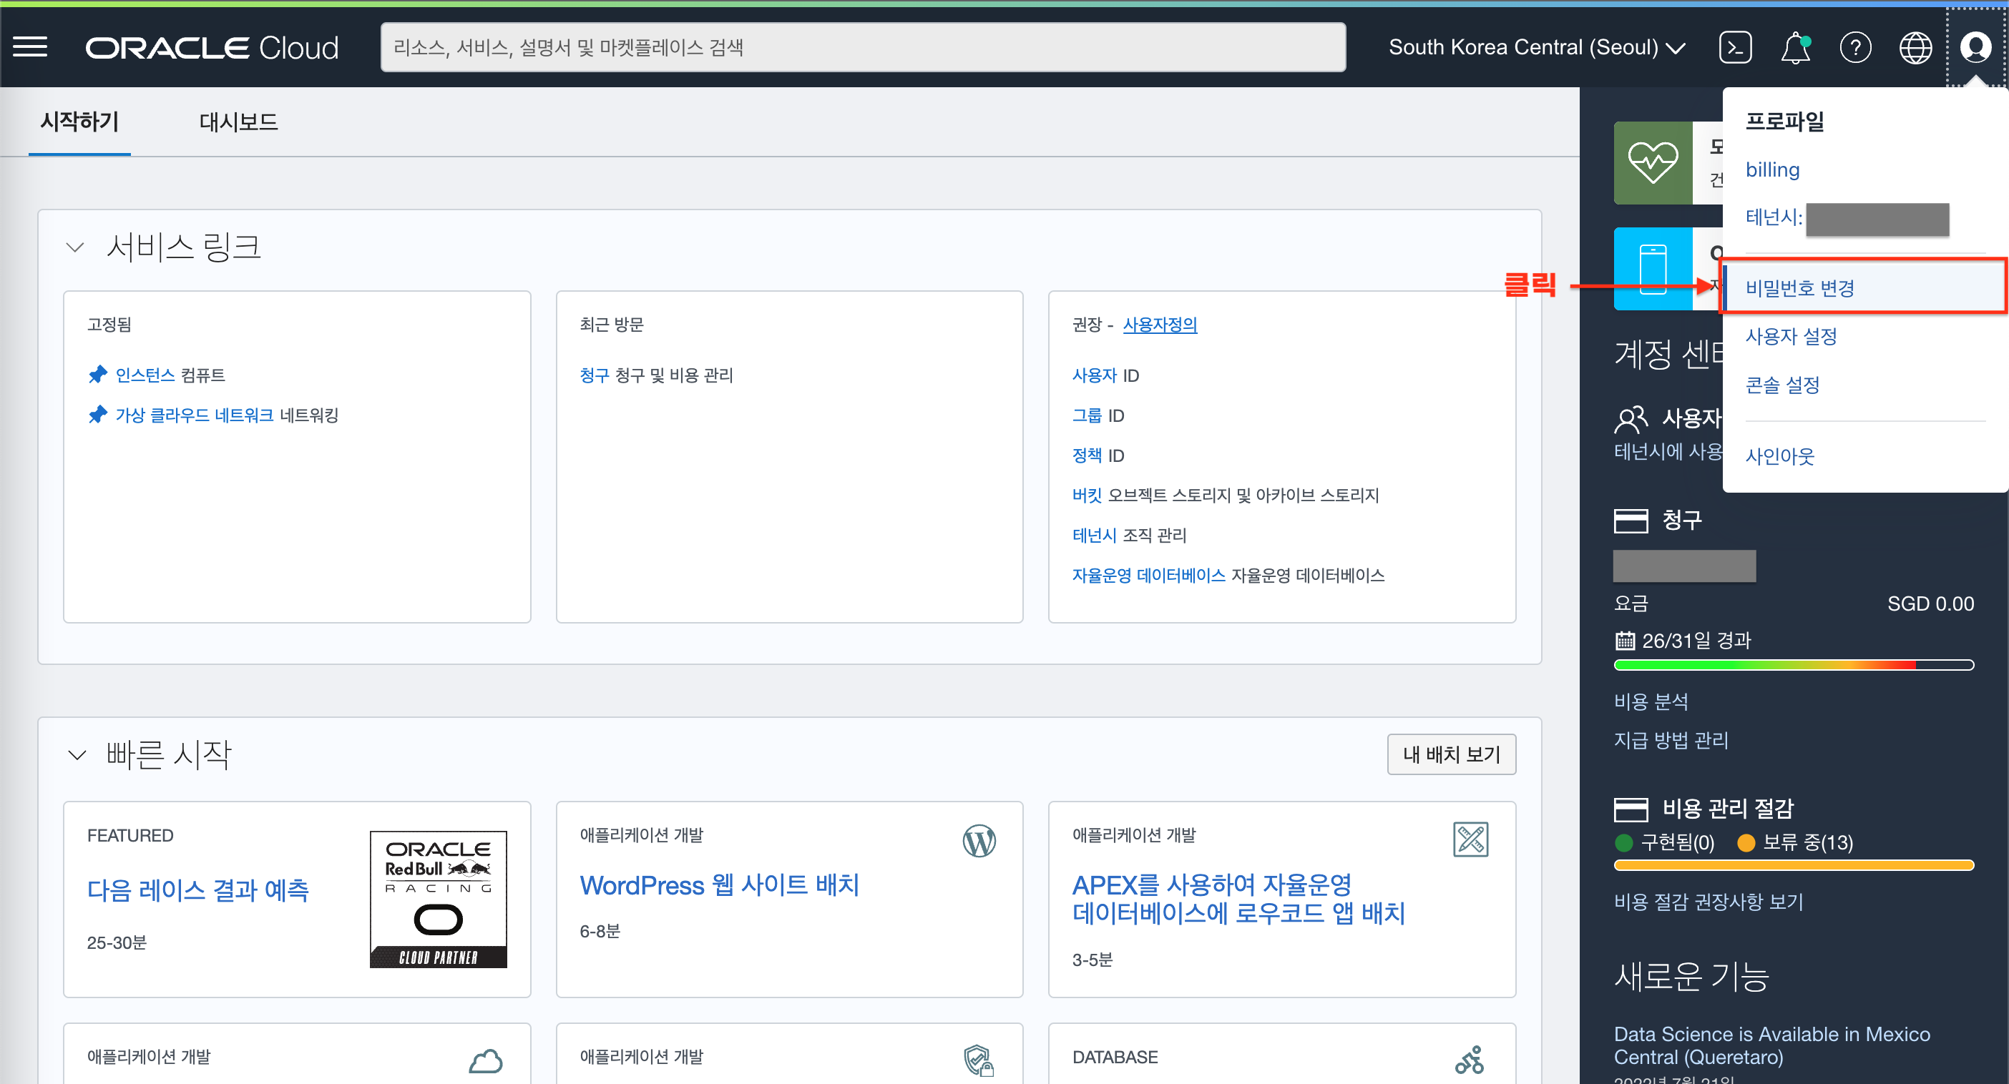Open the South Korea Central region dropdown
The width and height of the screenshot is (2009, 1084).
1536,47
